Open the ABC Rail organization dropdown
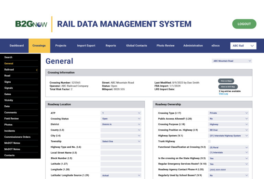The width and height of the screenshot is (264, 179). (243, 46)
